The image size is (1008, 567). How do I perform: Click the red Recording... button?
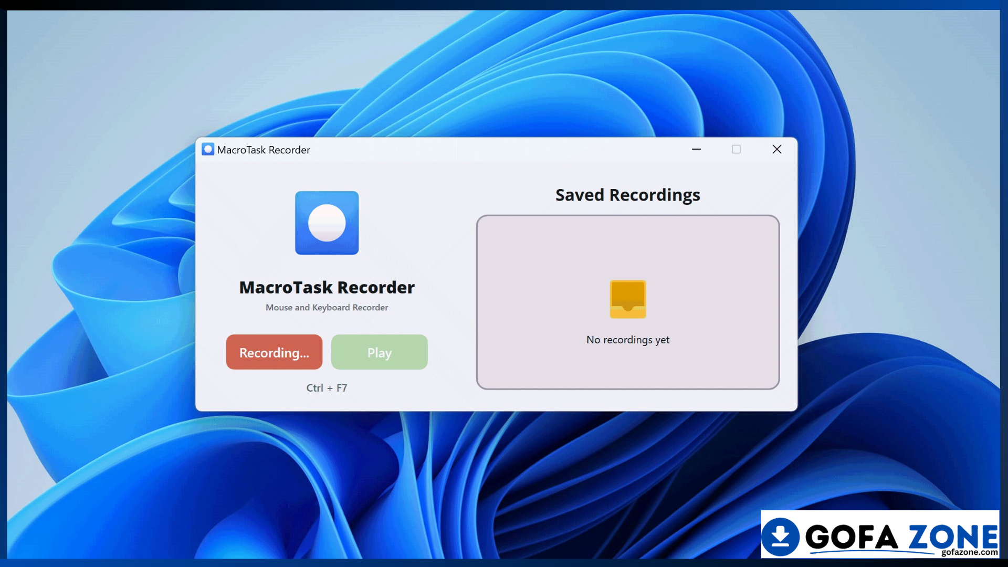pyautogui.click(x=274, y=352)
